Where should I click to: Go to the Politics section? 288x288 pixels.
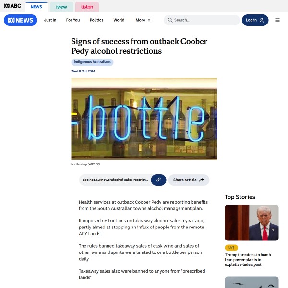(96, 20)
